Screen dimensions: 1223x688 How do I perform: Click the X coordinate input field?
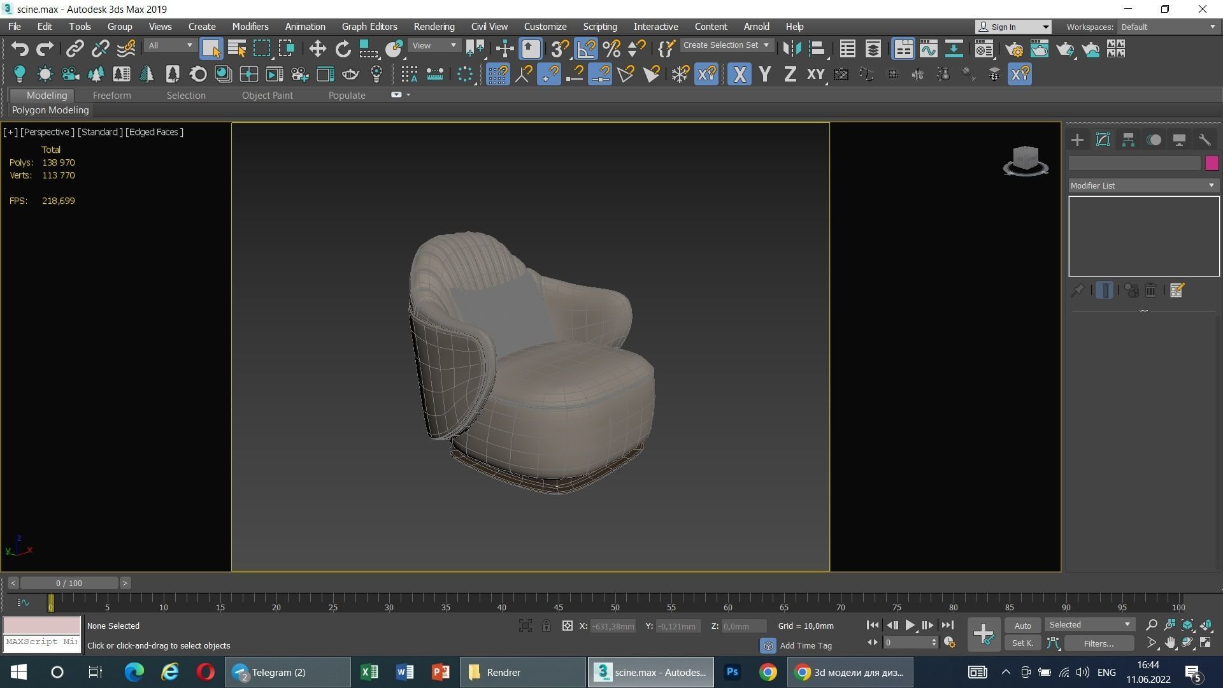click(613, 626)
